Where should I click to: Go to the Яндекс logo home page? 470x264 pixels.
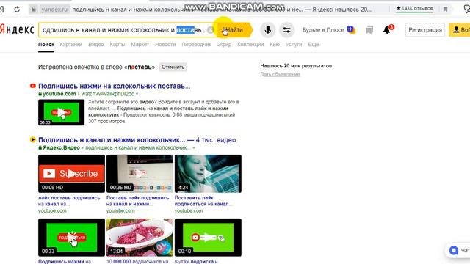[17, 30]
